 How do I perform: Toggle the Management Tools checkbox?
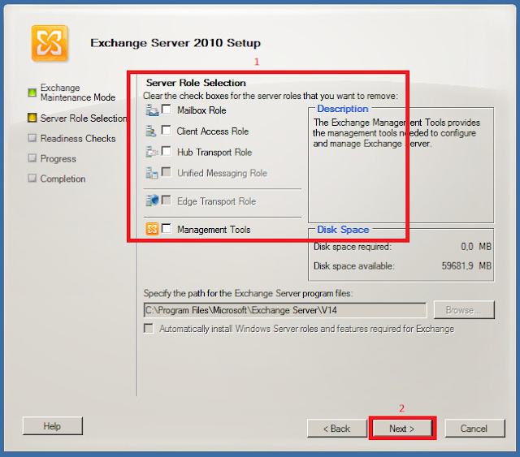point(166,228)
